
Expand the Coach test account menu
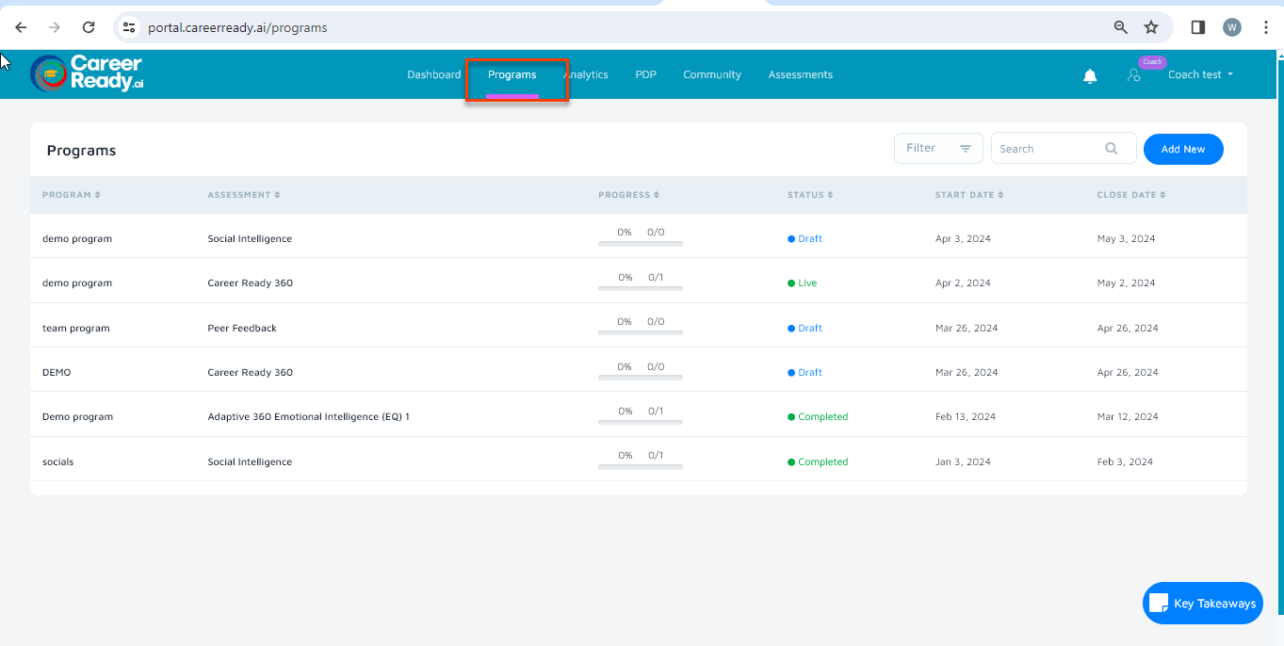coord(1200,74)
